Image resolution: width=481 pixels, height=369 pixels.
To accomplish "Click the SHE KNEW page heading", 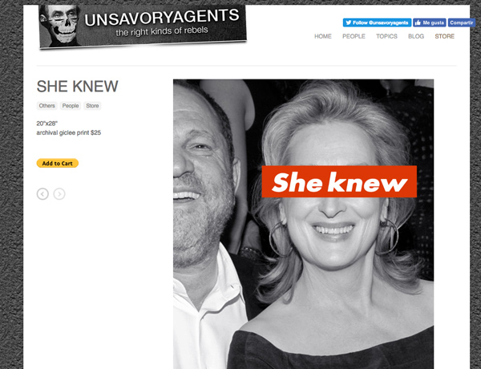I will click(77, 87).
